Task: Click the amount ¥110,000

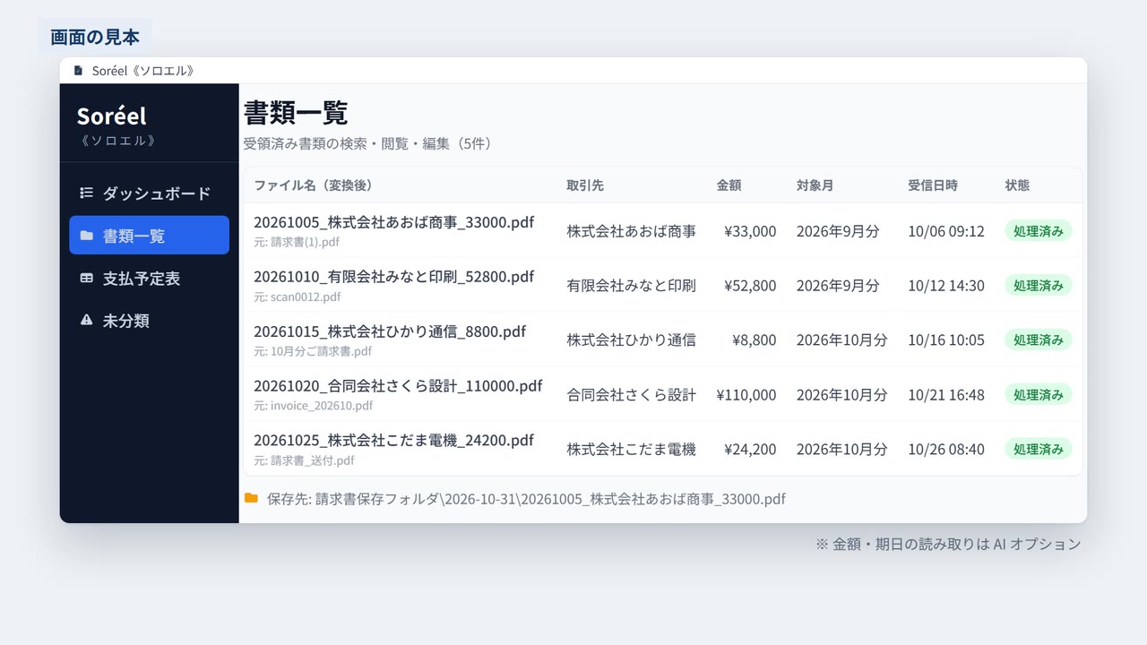Action: click(746, 395)
